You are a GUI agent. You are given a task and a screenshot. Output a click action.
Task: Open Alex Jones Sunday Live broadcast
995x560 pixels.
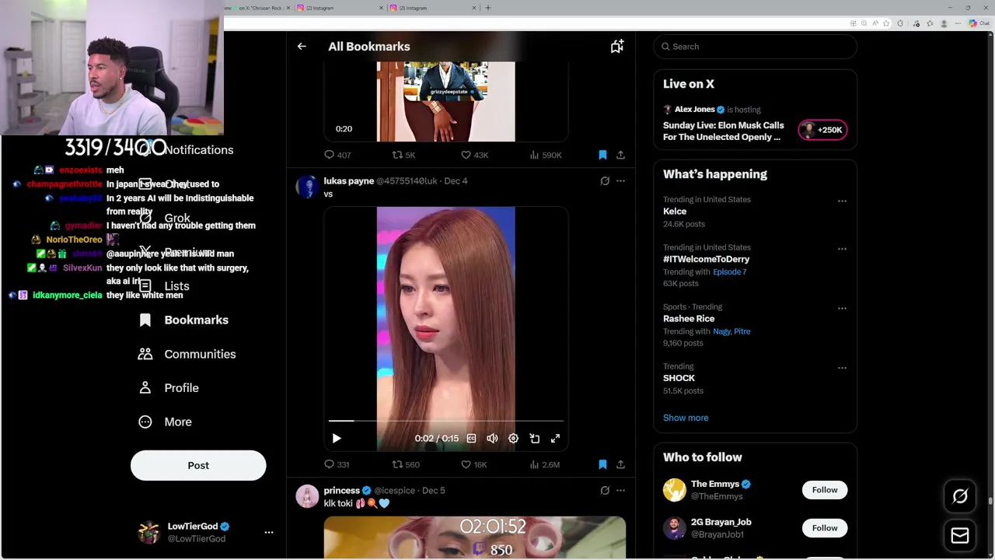coord(723,131)
